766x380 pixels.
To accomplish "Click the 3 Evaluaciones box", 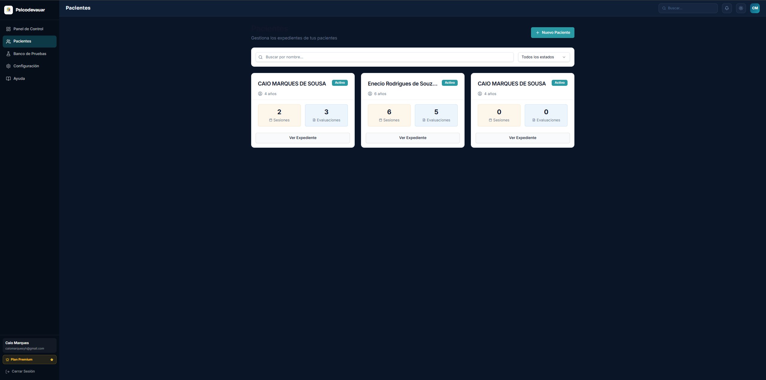I will click(326, 115).
